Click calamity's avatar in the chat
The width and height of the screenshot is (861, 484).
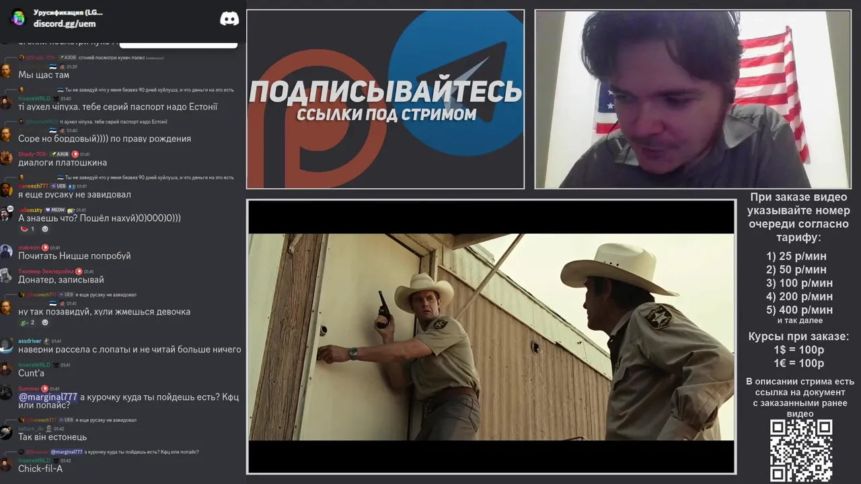pyautogui.click(x=6, y=214)
